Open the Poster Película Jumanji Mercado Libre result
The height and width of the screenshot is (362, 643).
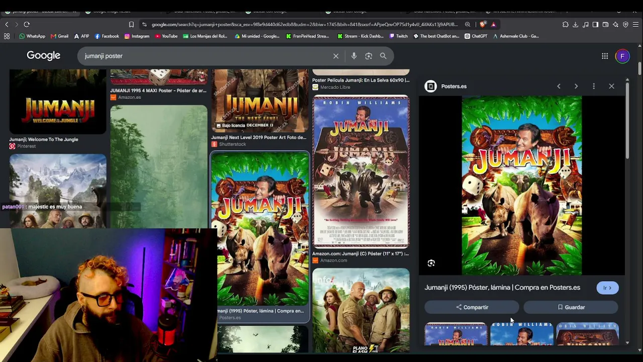[x=361, y=80]
